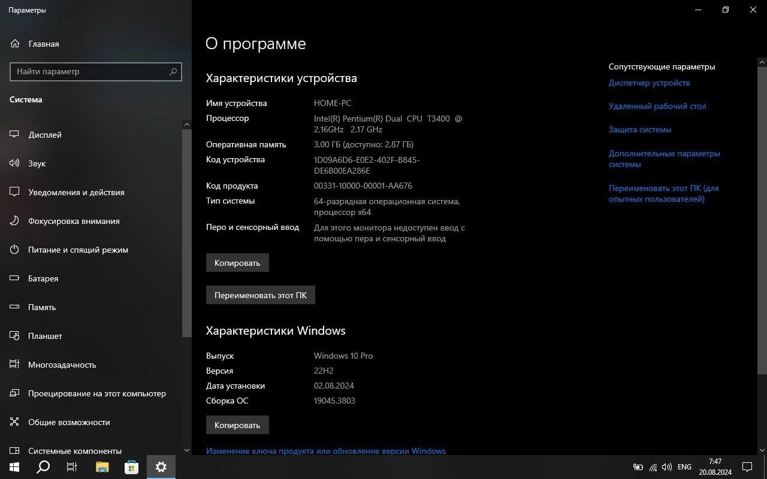
Task: Click the install date 02.08.2024
Action: [334, 386]
